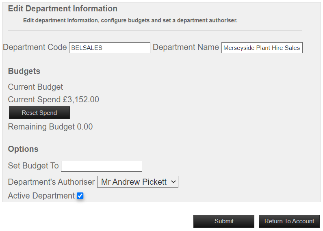Click the Return To Account button
Viewport: 323px width, 231px height.
pyautogui.click(x=289, y=221)
